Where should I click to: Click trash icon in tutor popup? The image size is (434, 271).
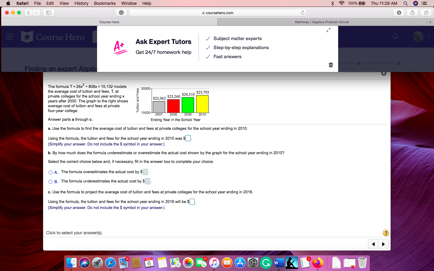click(331, 65)
